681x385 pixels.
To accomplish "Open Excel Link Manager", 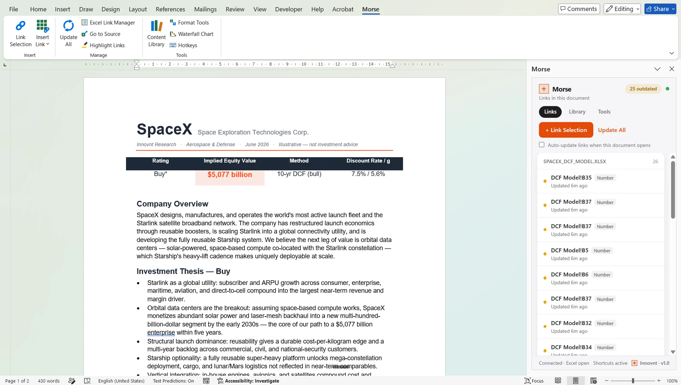I will [x=108, y=22].
